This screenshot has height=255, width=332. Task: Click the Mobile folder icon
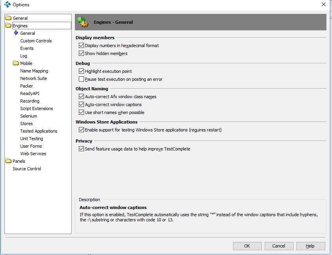(16, 63)
